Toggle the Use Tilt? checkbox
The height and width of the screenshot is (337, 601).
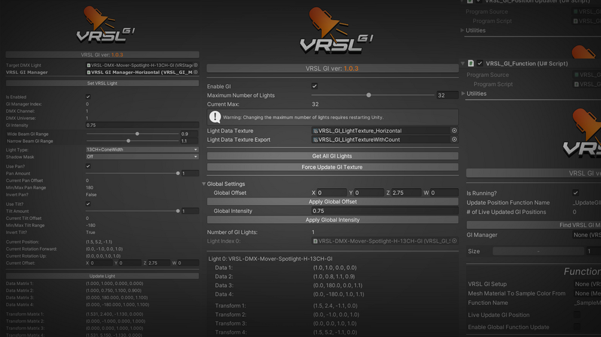(88, 204)
